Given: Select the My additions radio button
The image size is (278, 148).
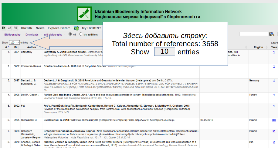Looking at the screenshot, I should (81, 34).
